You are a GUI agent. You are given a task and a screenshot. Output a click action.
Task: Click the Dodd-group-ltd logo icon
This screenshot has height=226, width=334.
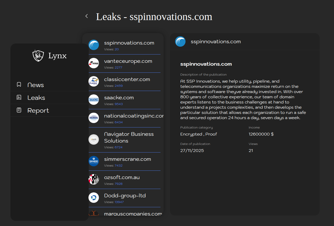click(94, 198)
